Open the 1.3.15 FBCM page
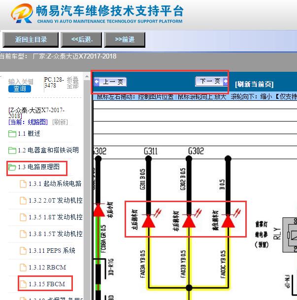297x300 pixels. 47,284
